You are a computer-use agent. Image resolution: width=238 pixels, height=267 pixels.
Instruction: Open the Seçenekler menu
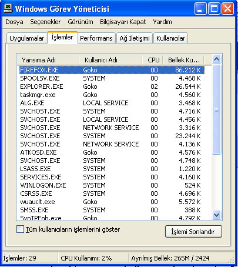coord(45,22)
